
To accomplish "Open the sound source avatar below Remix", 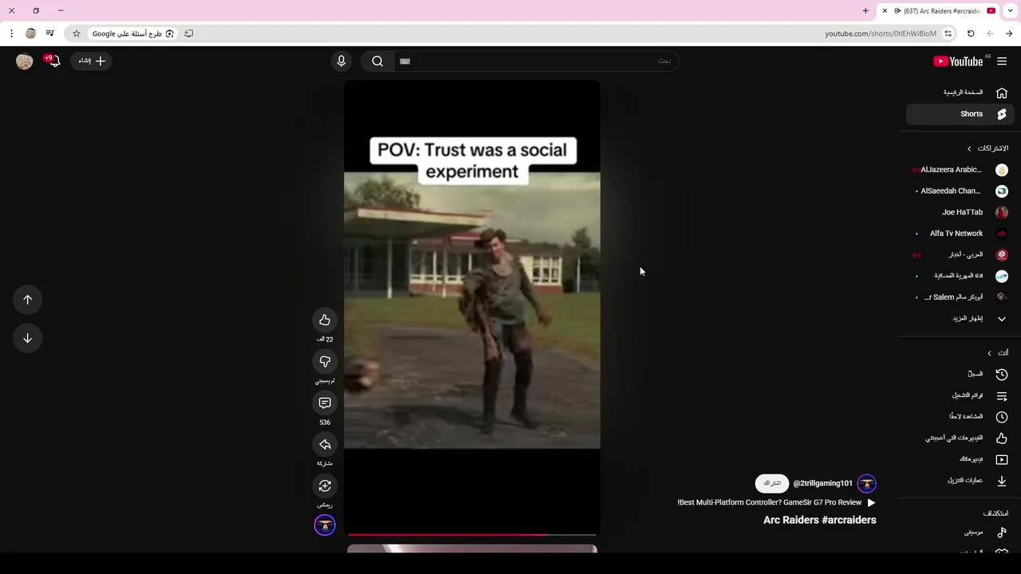I will [x=325, y=525].
